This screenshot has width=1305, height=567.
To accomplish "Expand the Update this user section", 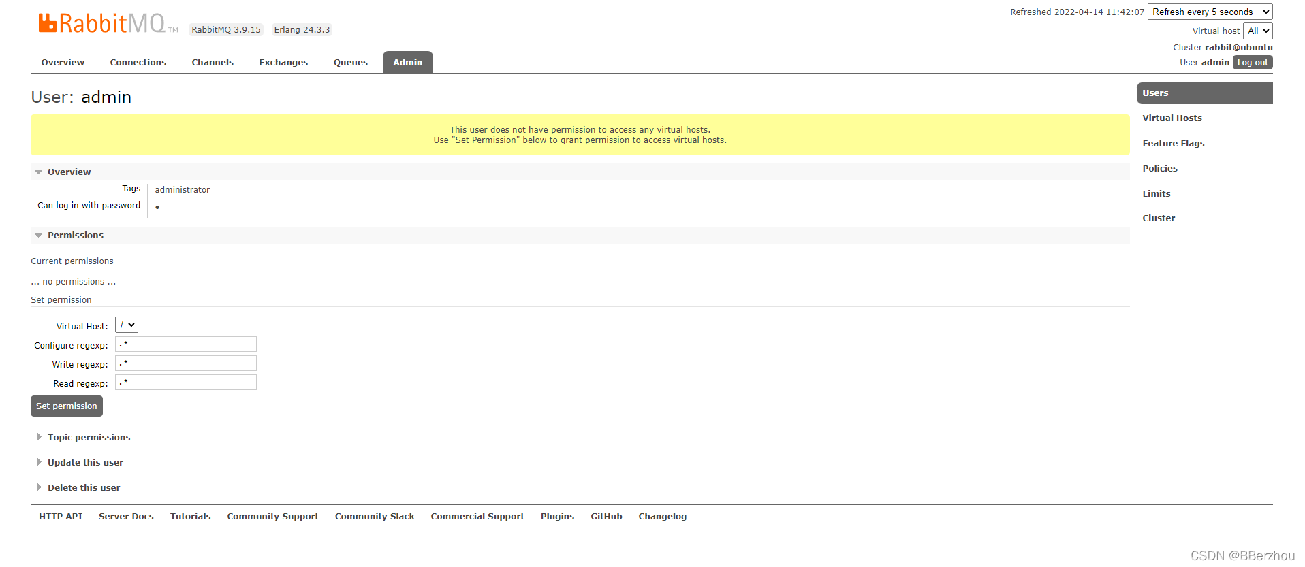I will pyautogui.click(x=85, y=462).
